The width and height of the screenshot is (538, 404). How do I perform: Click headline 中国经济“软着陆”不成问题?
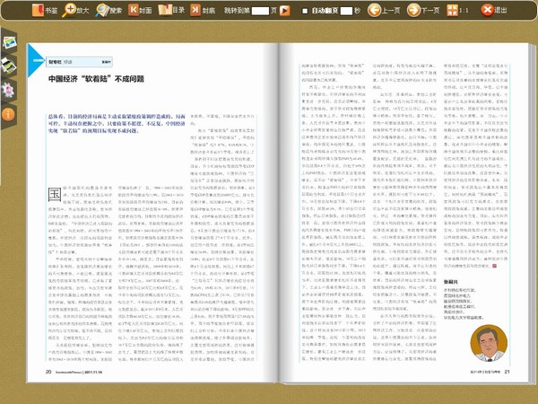click(x=96, y=79)
